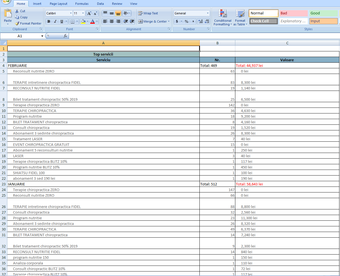Open the Name Box dropdown arrow
This screenshot has height=276, width=340.
point(42,36)
